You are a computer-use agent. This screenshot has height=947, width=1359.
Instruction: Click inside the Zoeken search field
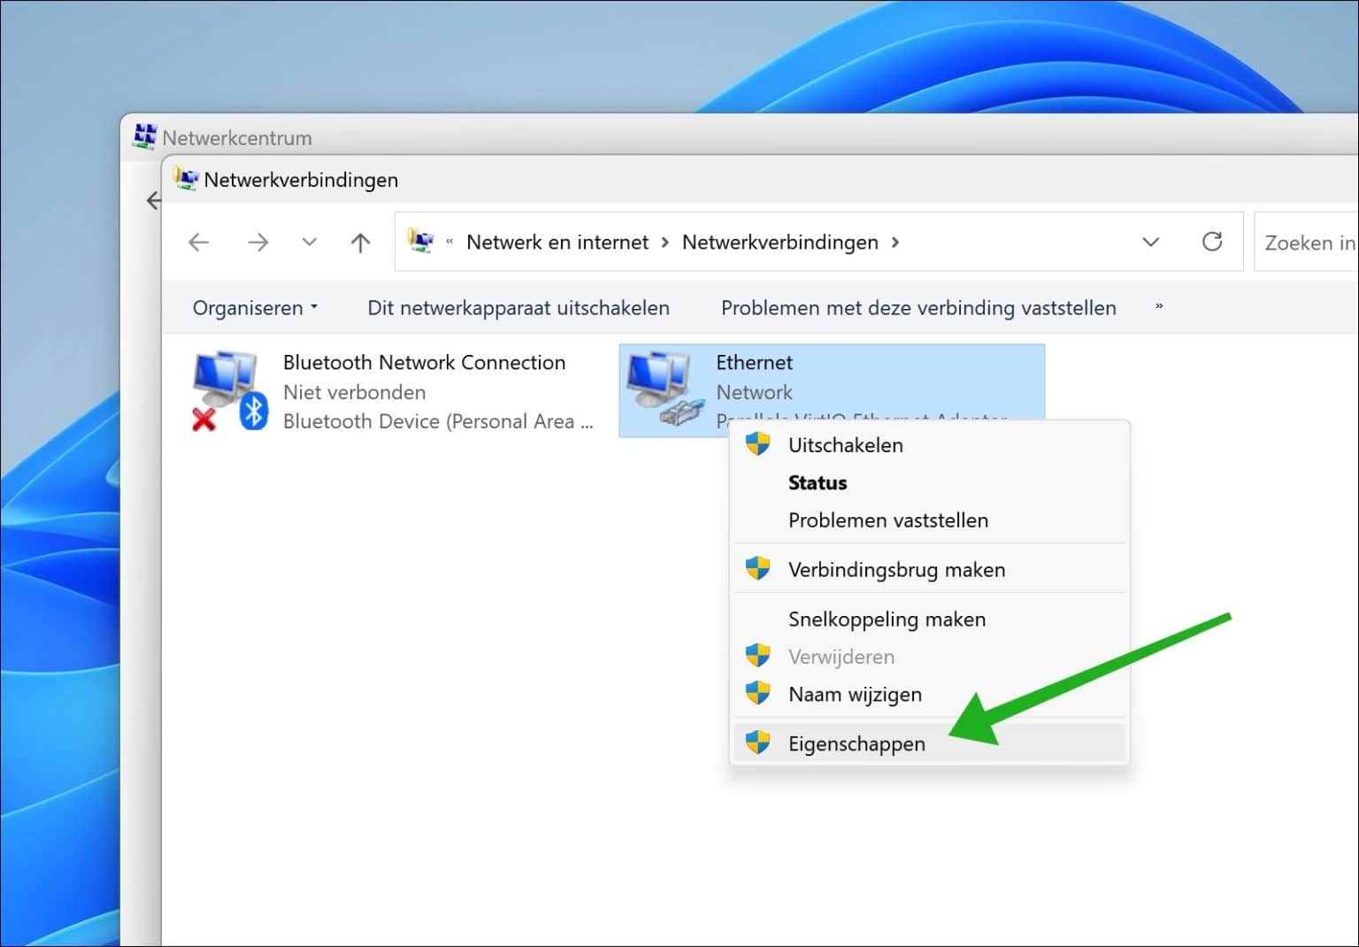(1309, 242)
